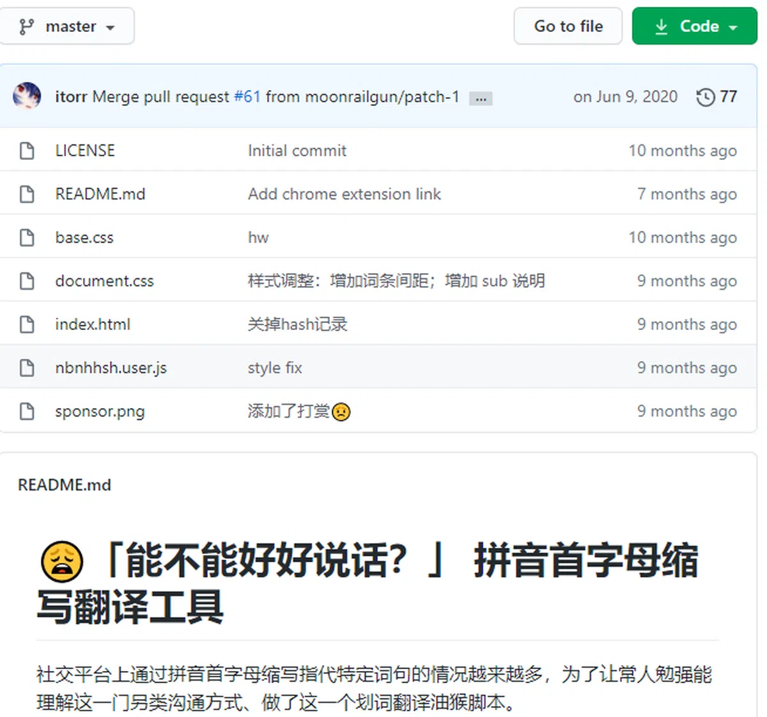Click the itorr username link
Screen dimensions: 767x717
coord(70,97)
